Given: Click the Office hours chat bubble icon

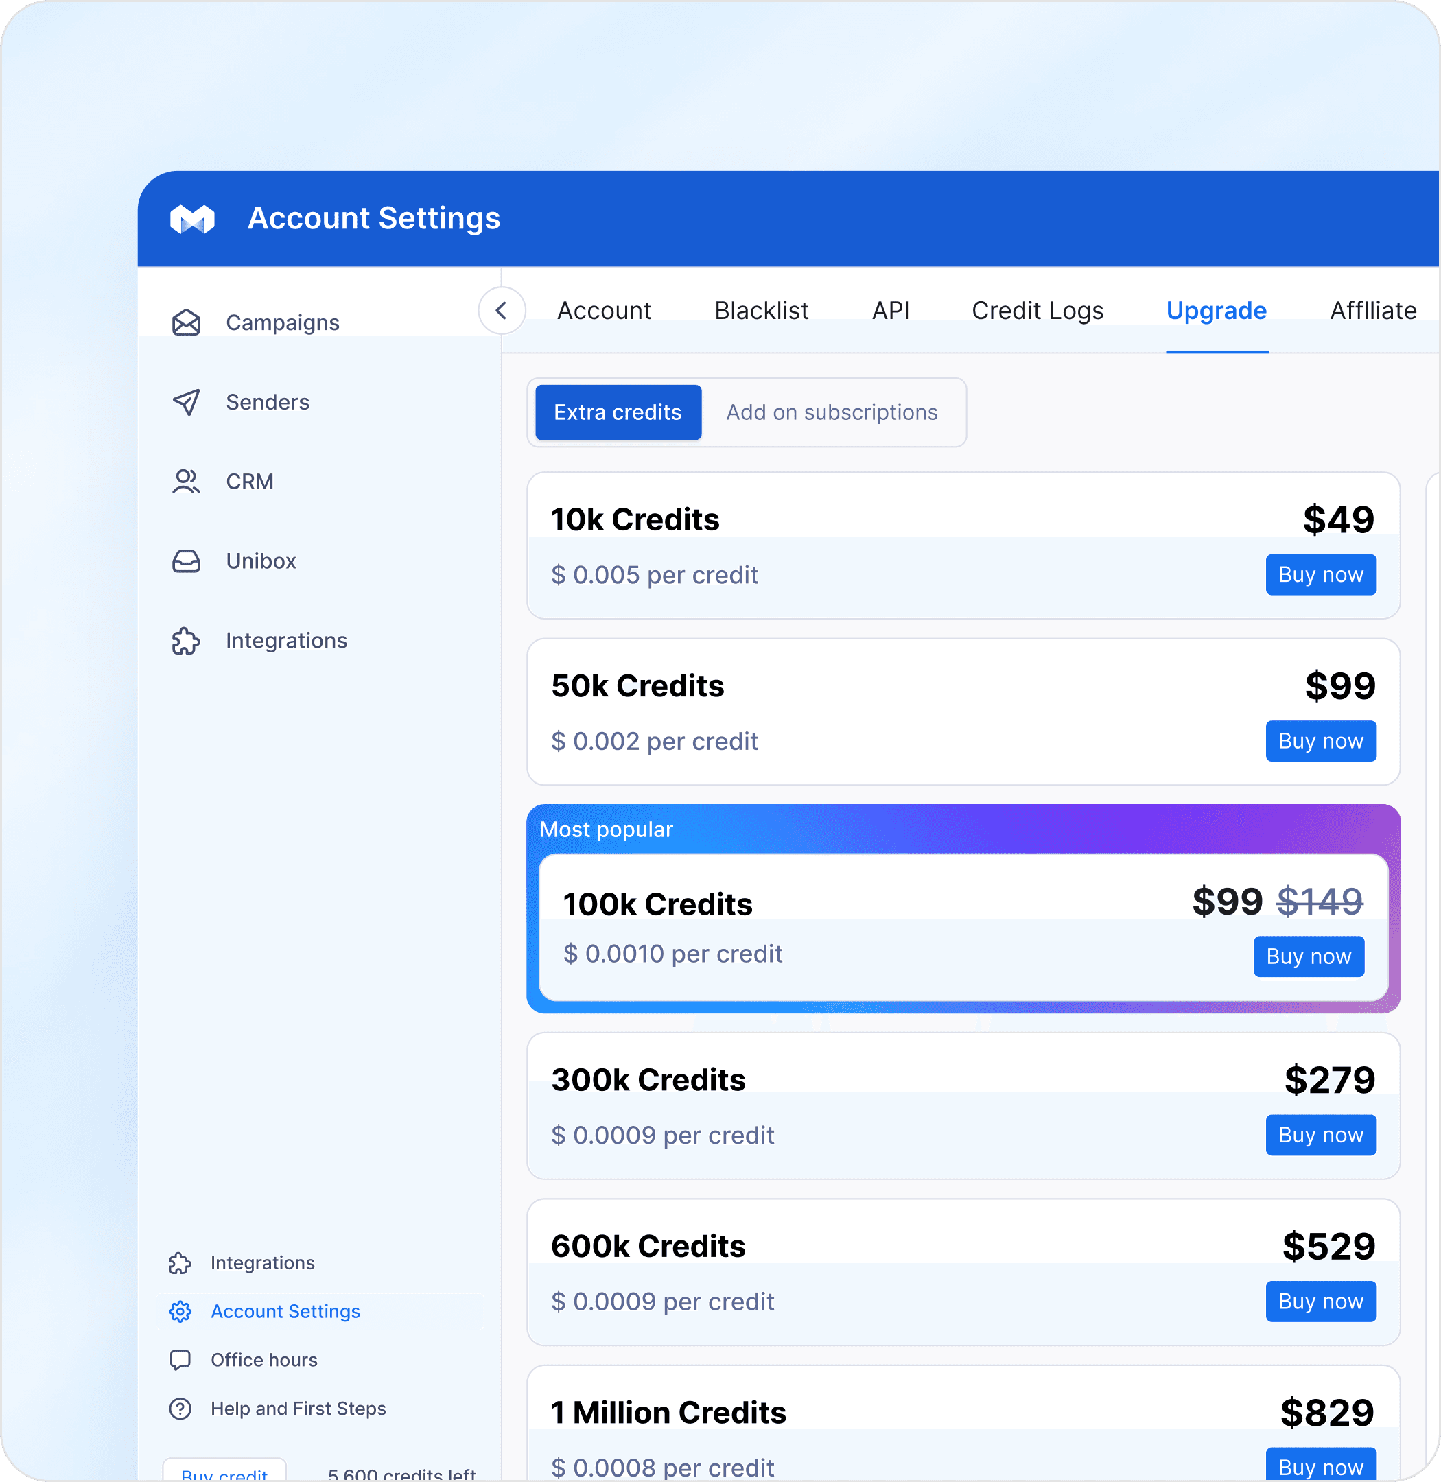Looking at the screenshot, I should pyautogui.click(x=180, y=1360).
